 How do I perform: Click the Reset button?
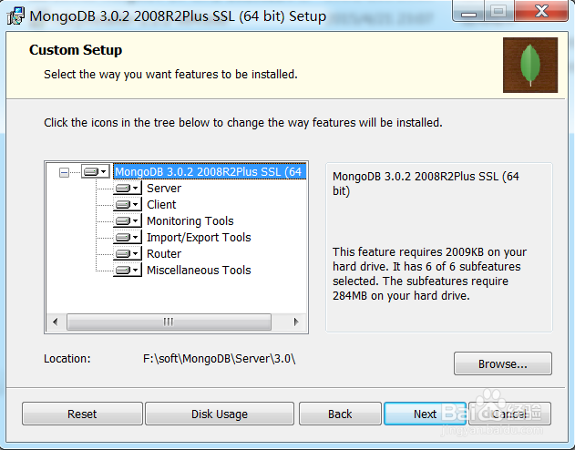point(82,414)
